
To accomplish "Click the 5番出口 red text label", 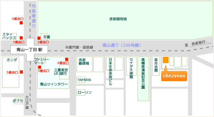I will click(x=12, y=73).
